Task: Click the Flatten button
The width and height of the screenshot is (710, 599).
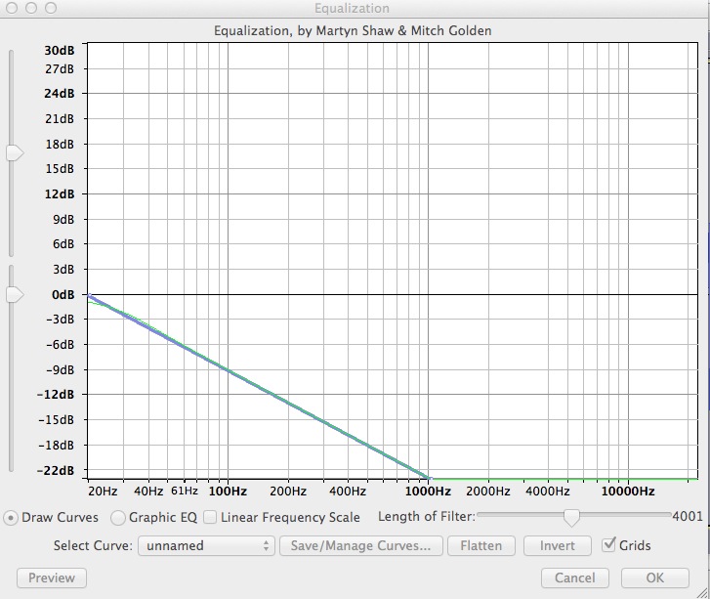Action: [480, 545]
